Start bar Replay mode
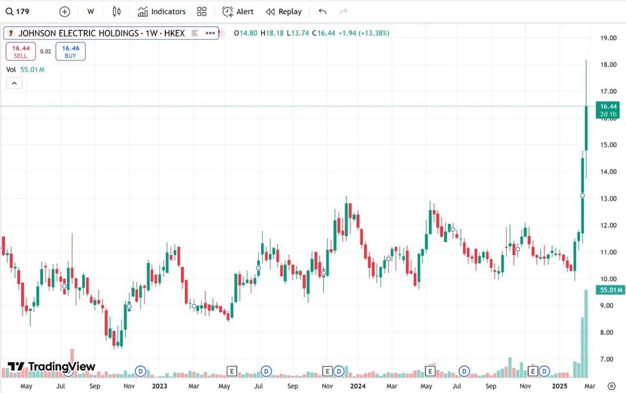Image resolution: width=626 pixels, height=393 pixels. pos(284,12)
